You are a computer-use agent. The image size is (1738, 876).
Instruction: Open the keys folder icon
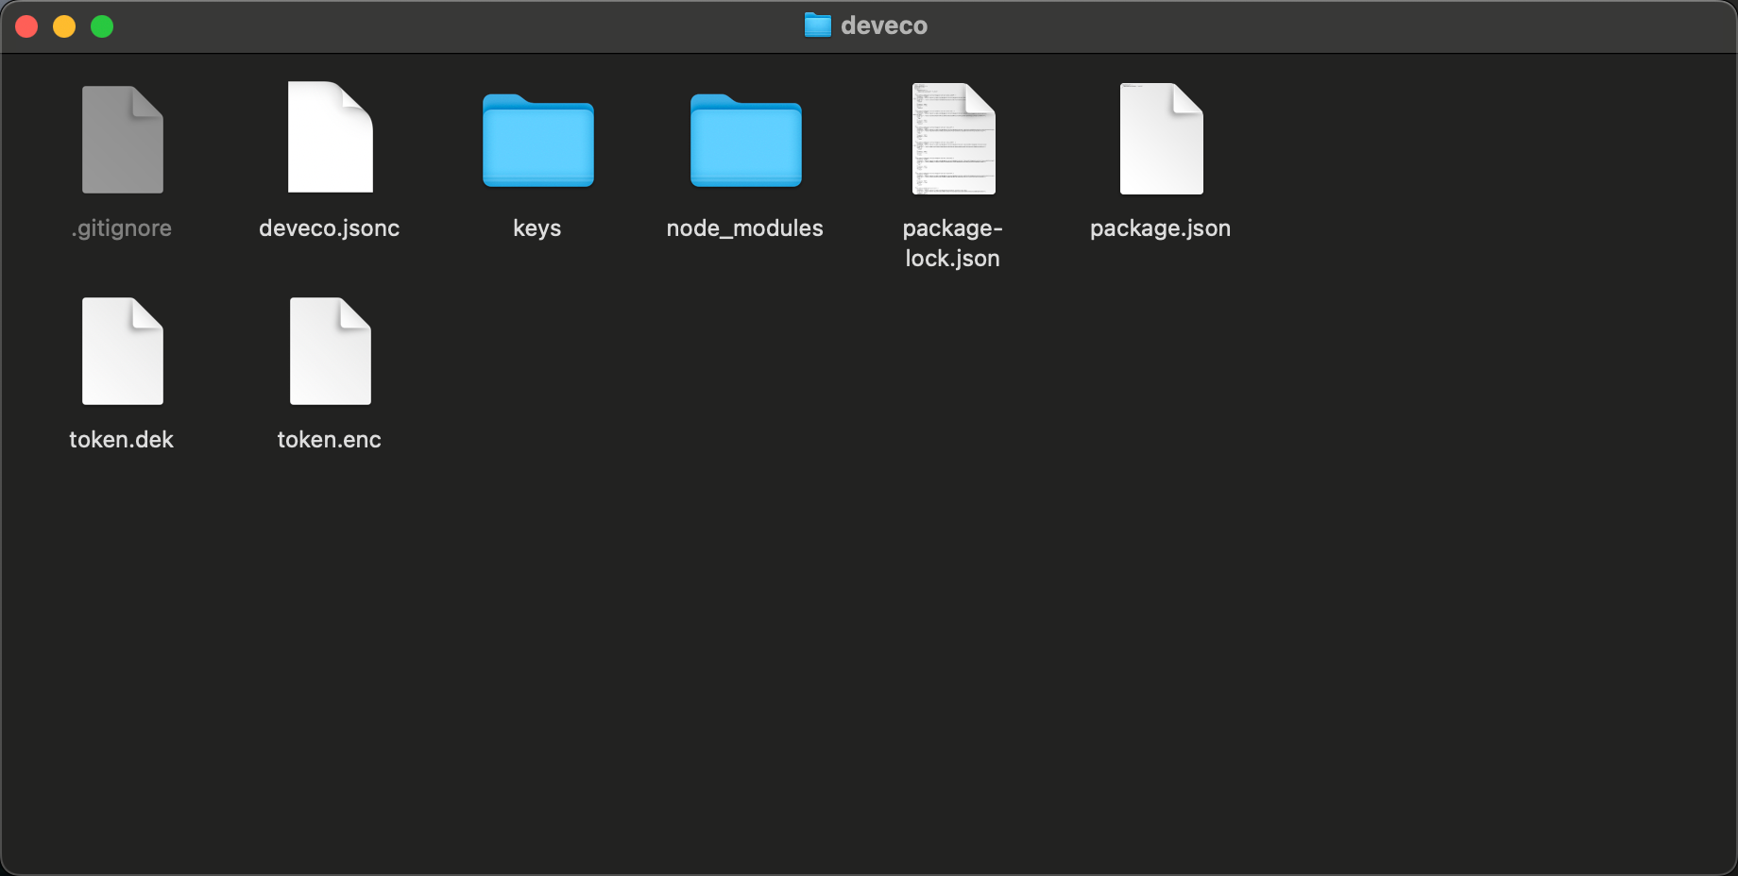538,140
